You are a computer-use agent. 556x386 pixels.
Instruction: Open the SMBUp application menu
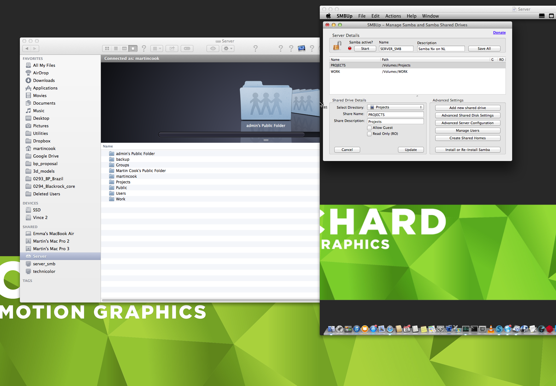pos(344,16)
